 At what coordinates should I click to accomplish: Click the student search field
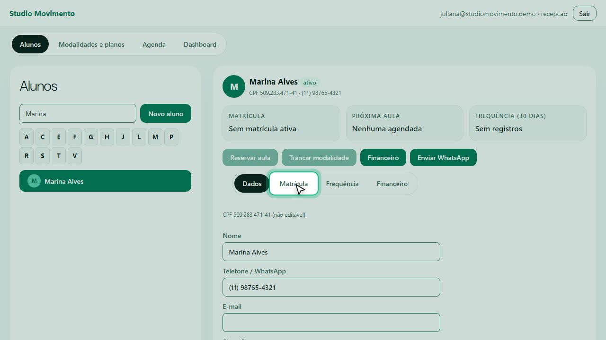pos(78,113)
